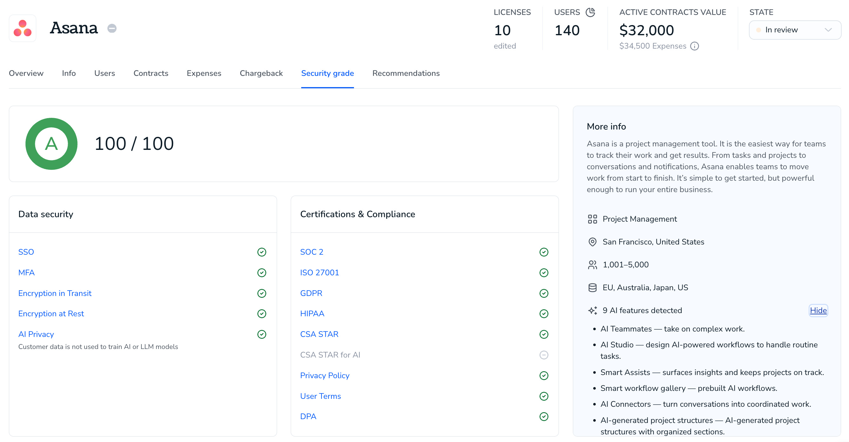Viewport: 849px width, 442px height.
Task: Click the CSA STAR for AI dash icon
Action: pyautogui.click(x=544, y=355)
